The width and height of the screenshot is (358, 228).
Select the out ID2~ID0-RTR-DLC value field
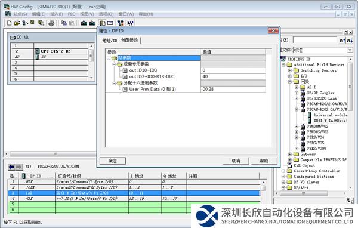click(x=233, y=76)
